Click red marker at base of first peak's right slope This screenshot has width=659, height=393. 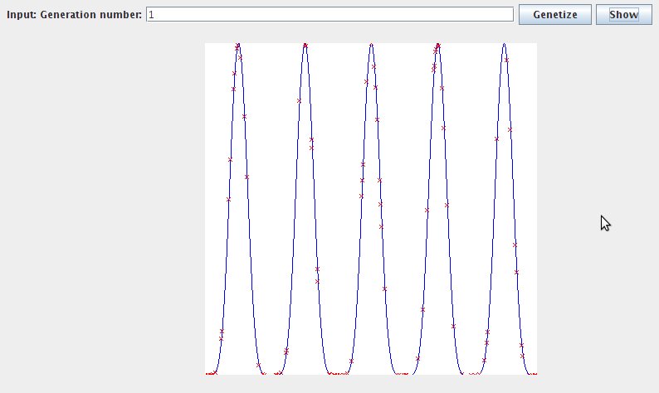tap(258, 365)
